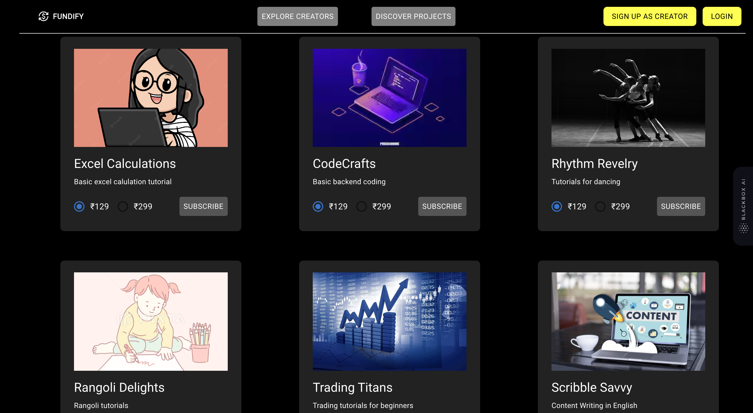Open Explore Creators menu item

pos(297,16)
